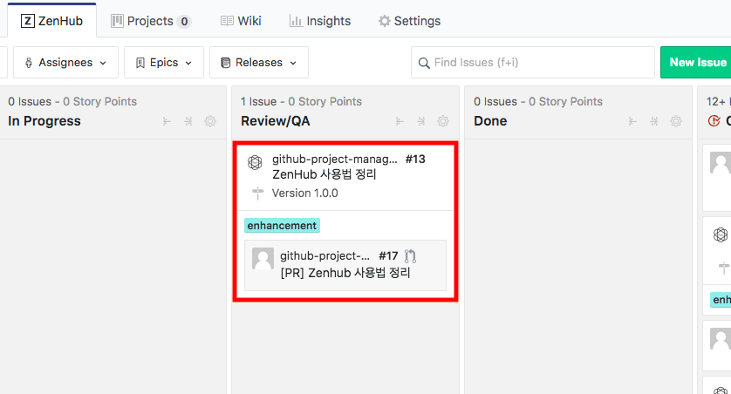Move In Progress pipeline left arrow icon
This screenshot has width=731, height=394.
tap(167, 121)
